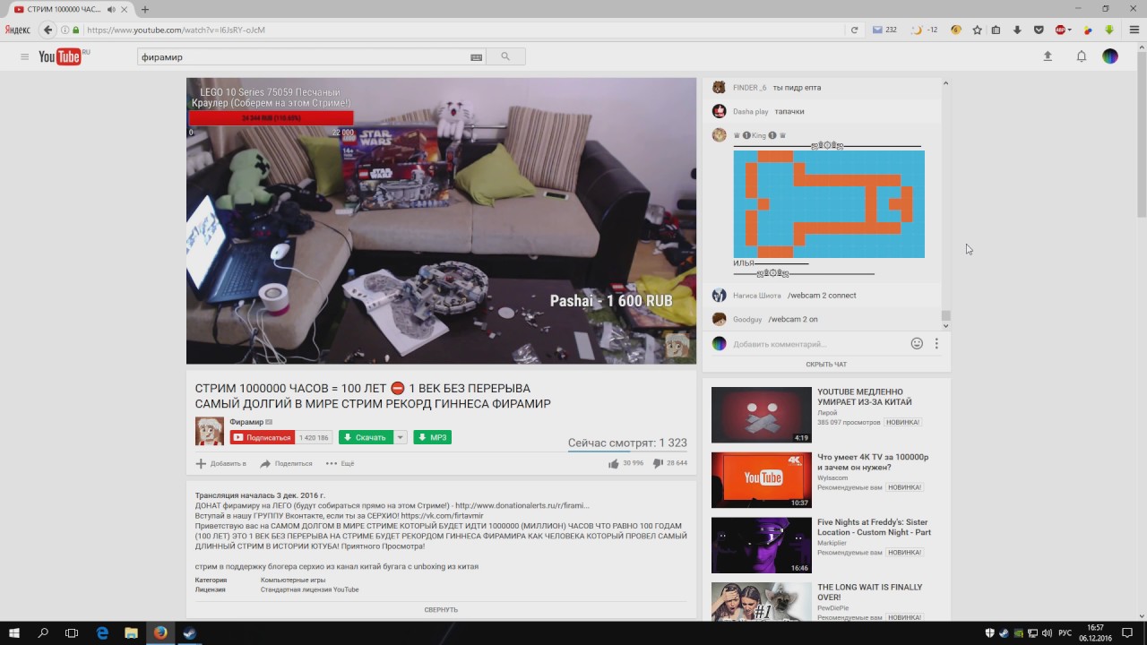Open Firefox downloads arrow

pyautogui.click(x=1017, y=30)
